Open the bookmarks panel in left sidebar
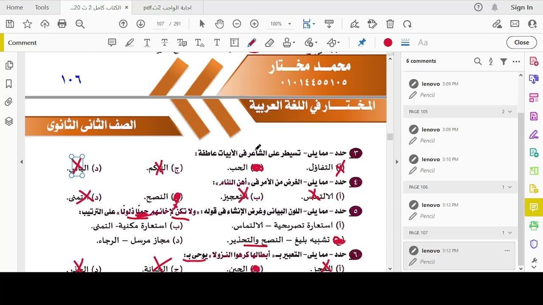The image size is (543, 305). coord(9,84)
